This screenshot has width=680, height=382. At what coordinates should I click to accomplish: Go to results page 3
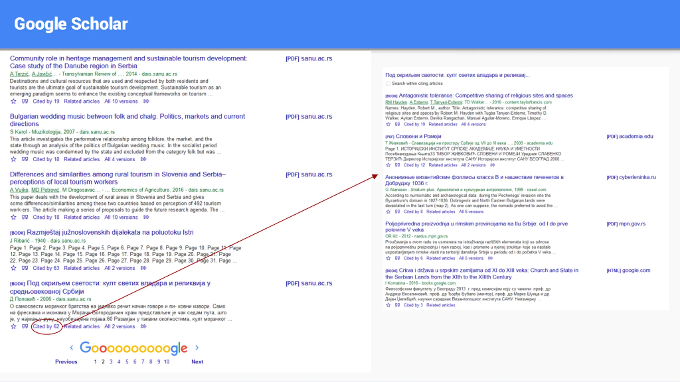[x=111, y=362]
